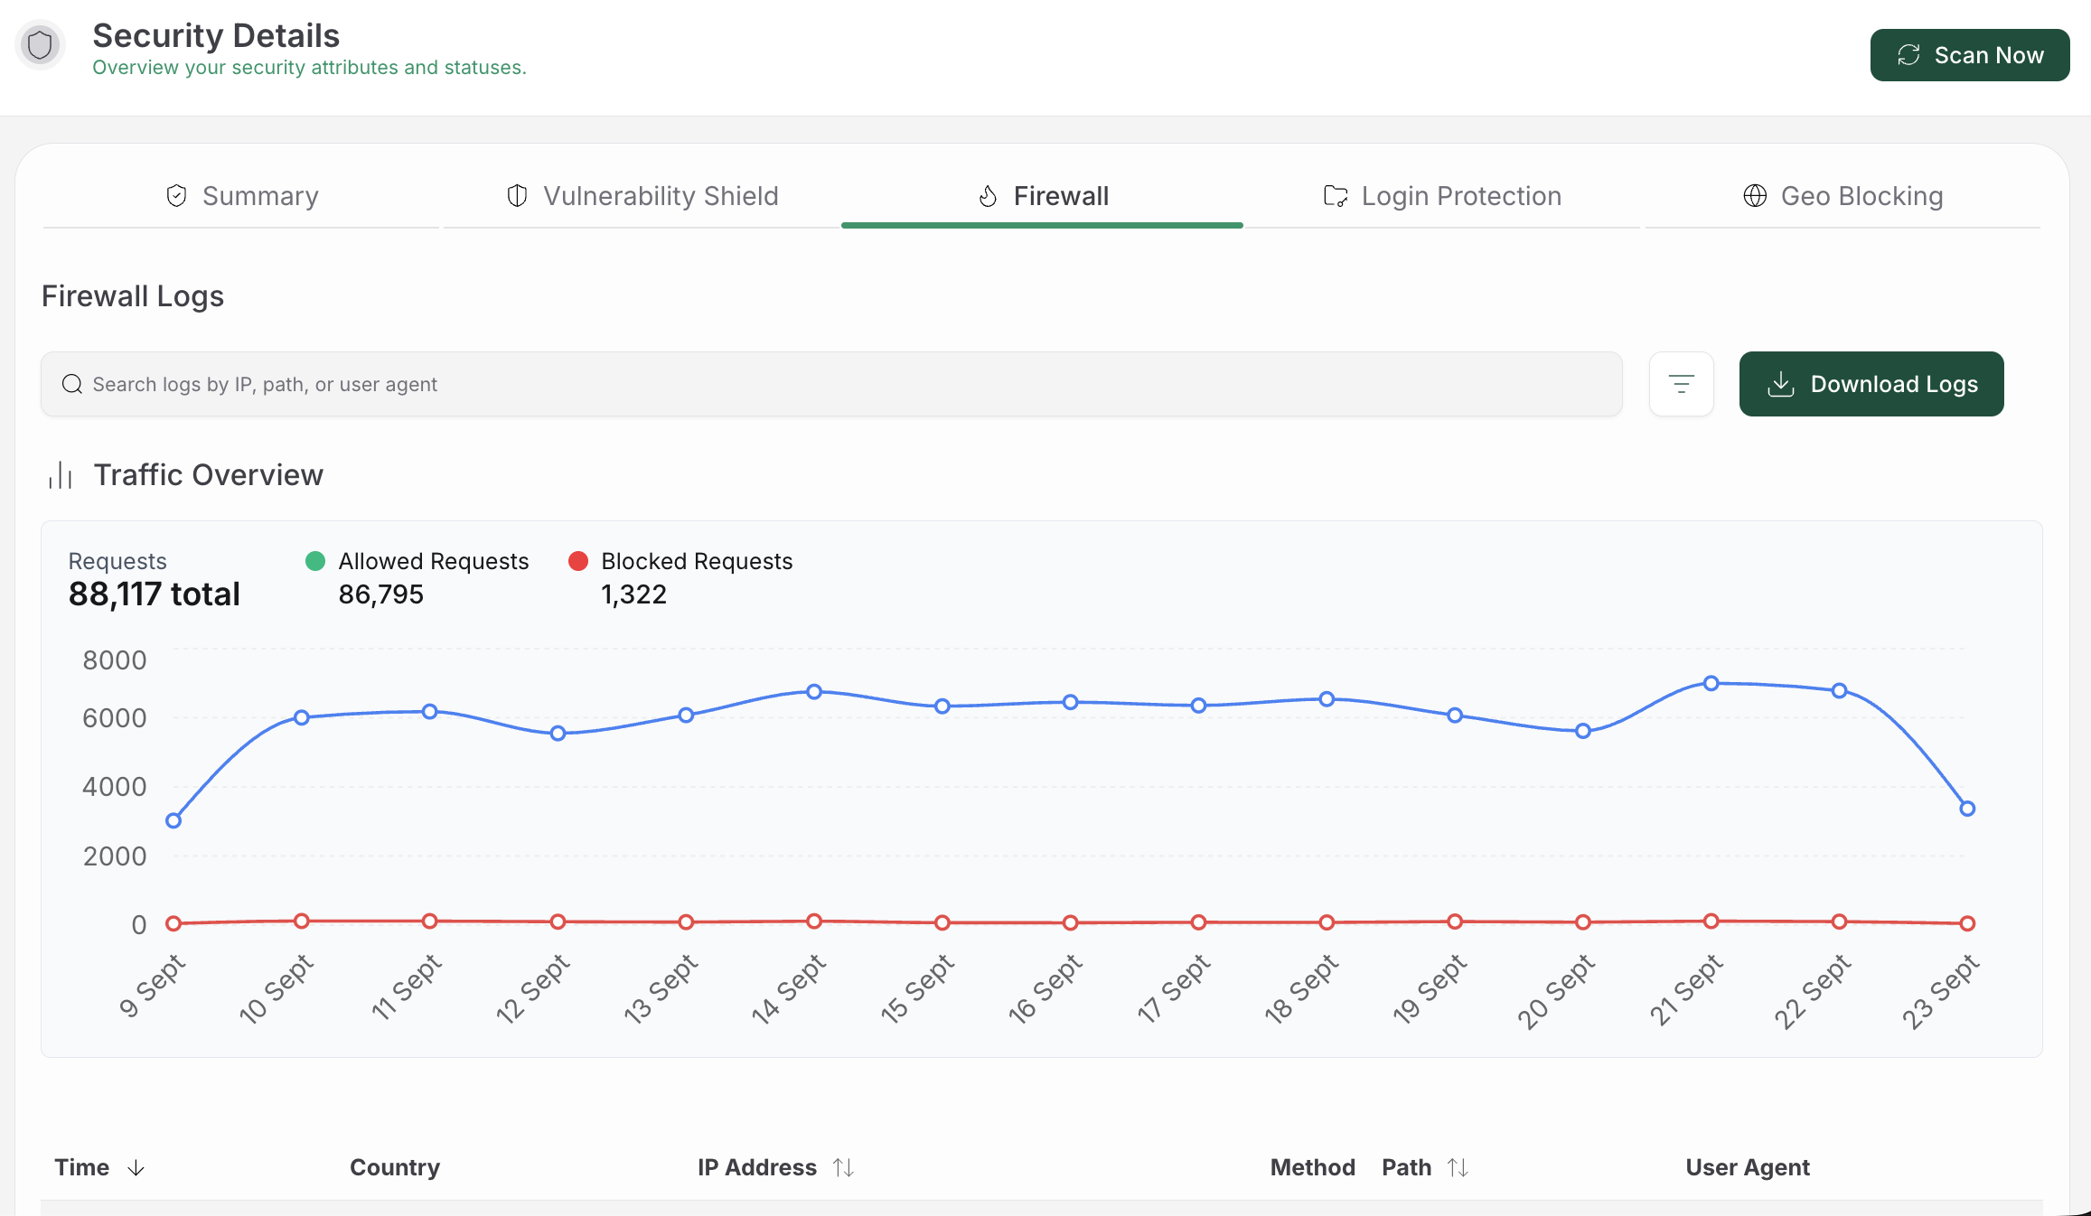This screenshot has height=1216, width=2091.
Task: Toggle the Allowed Requests legend dot
Action: (315, 561)
